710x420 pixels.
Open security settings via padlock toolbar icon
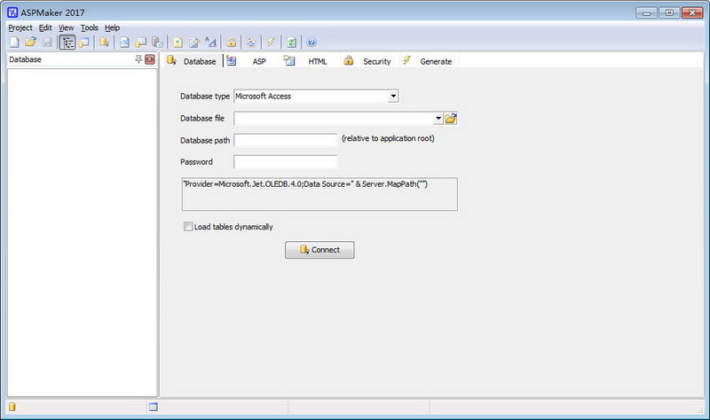tap(231, 43)
